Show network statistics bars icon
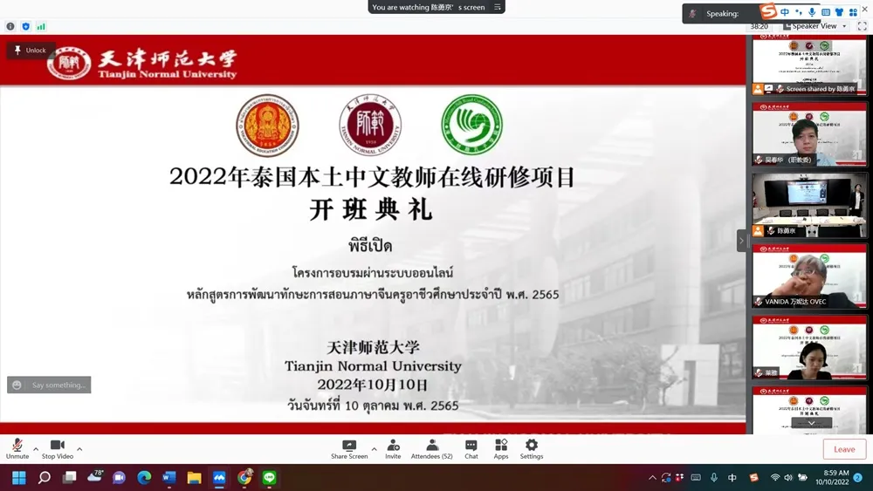Viewport: 873px width, 491px height. [x=41, y=26]
